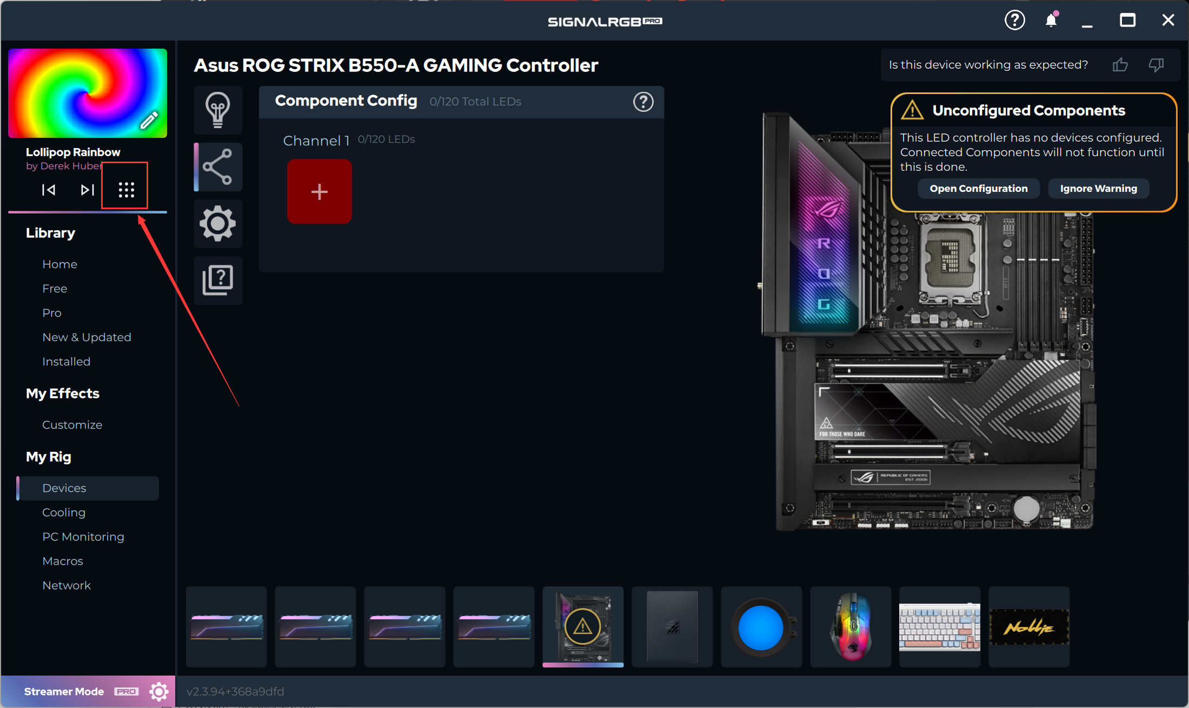This screenshot has height=708, width=1189.
Task: Go to Home in Library
Action: click(60, 264)
